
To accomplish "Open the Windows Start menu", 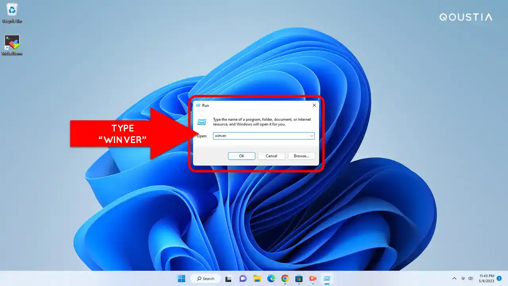I will point(181,278).
